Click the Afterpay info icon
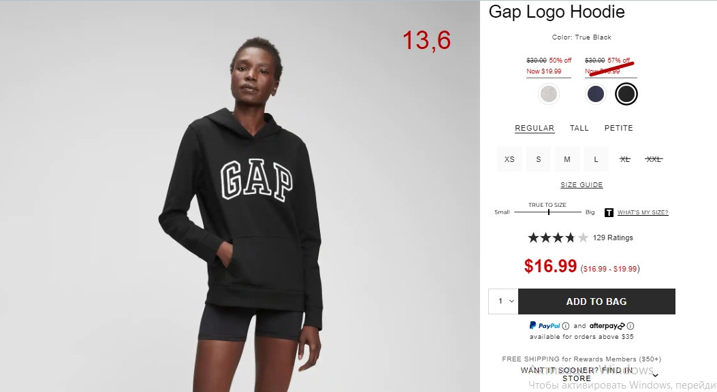The width and height of the screenshot is (717, 392). [631, 326]
